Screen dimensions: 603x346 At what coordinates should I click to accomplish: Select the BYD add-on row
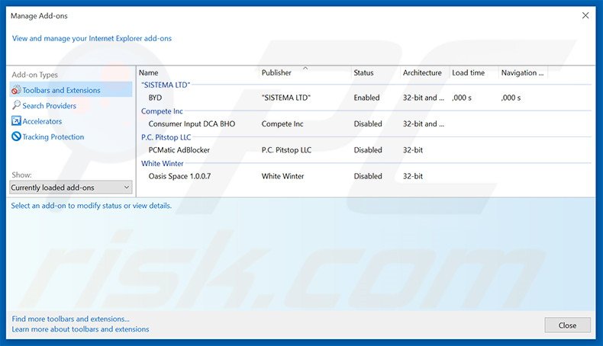tap(364, 98)
